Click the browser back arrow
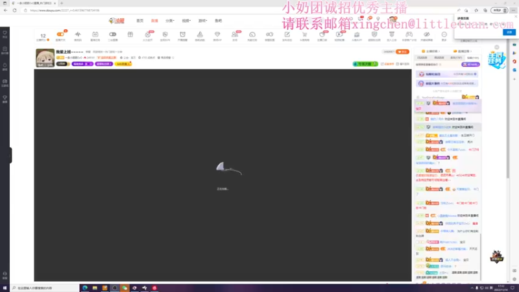Image resolution: width=519 pixels, height=292 pixels. 6,10
